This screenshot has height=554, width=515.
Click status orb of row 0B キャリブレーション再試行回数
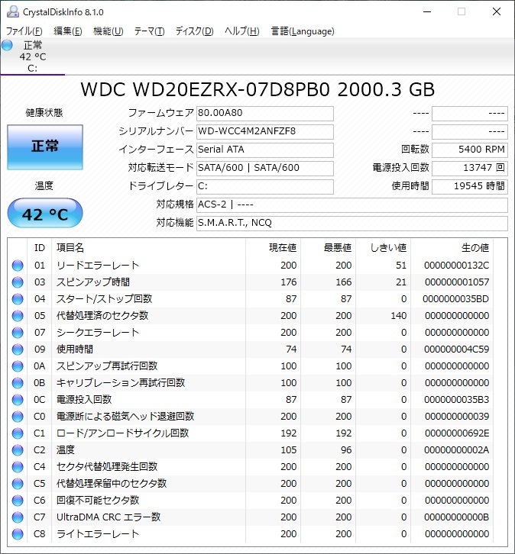click(x=18, y=383)
